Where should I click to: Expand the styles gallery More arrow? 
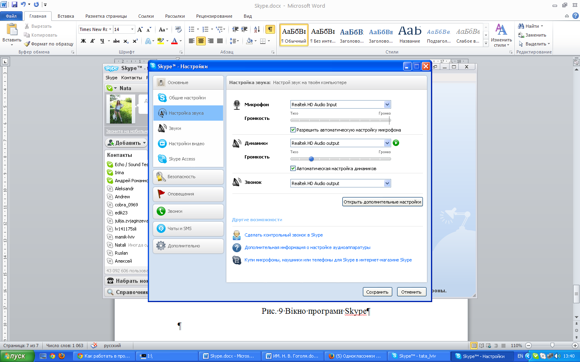pyautogui.click(x=486, y=43)
